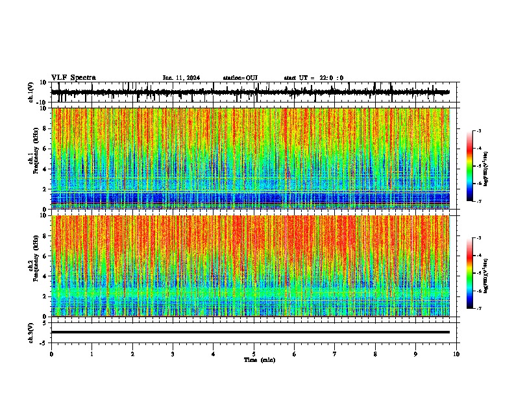This screenshot has width=514, height=397.
Task: Click the 'ch.3(V)' axis label
Action: pyautogui.click(x=31, y=333)
